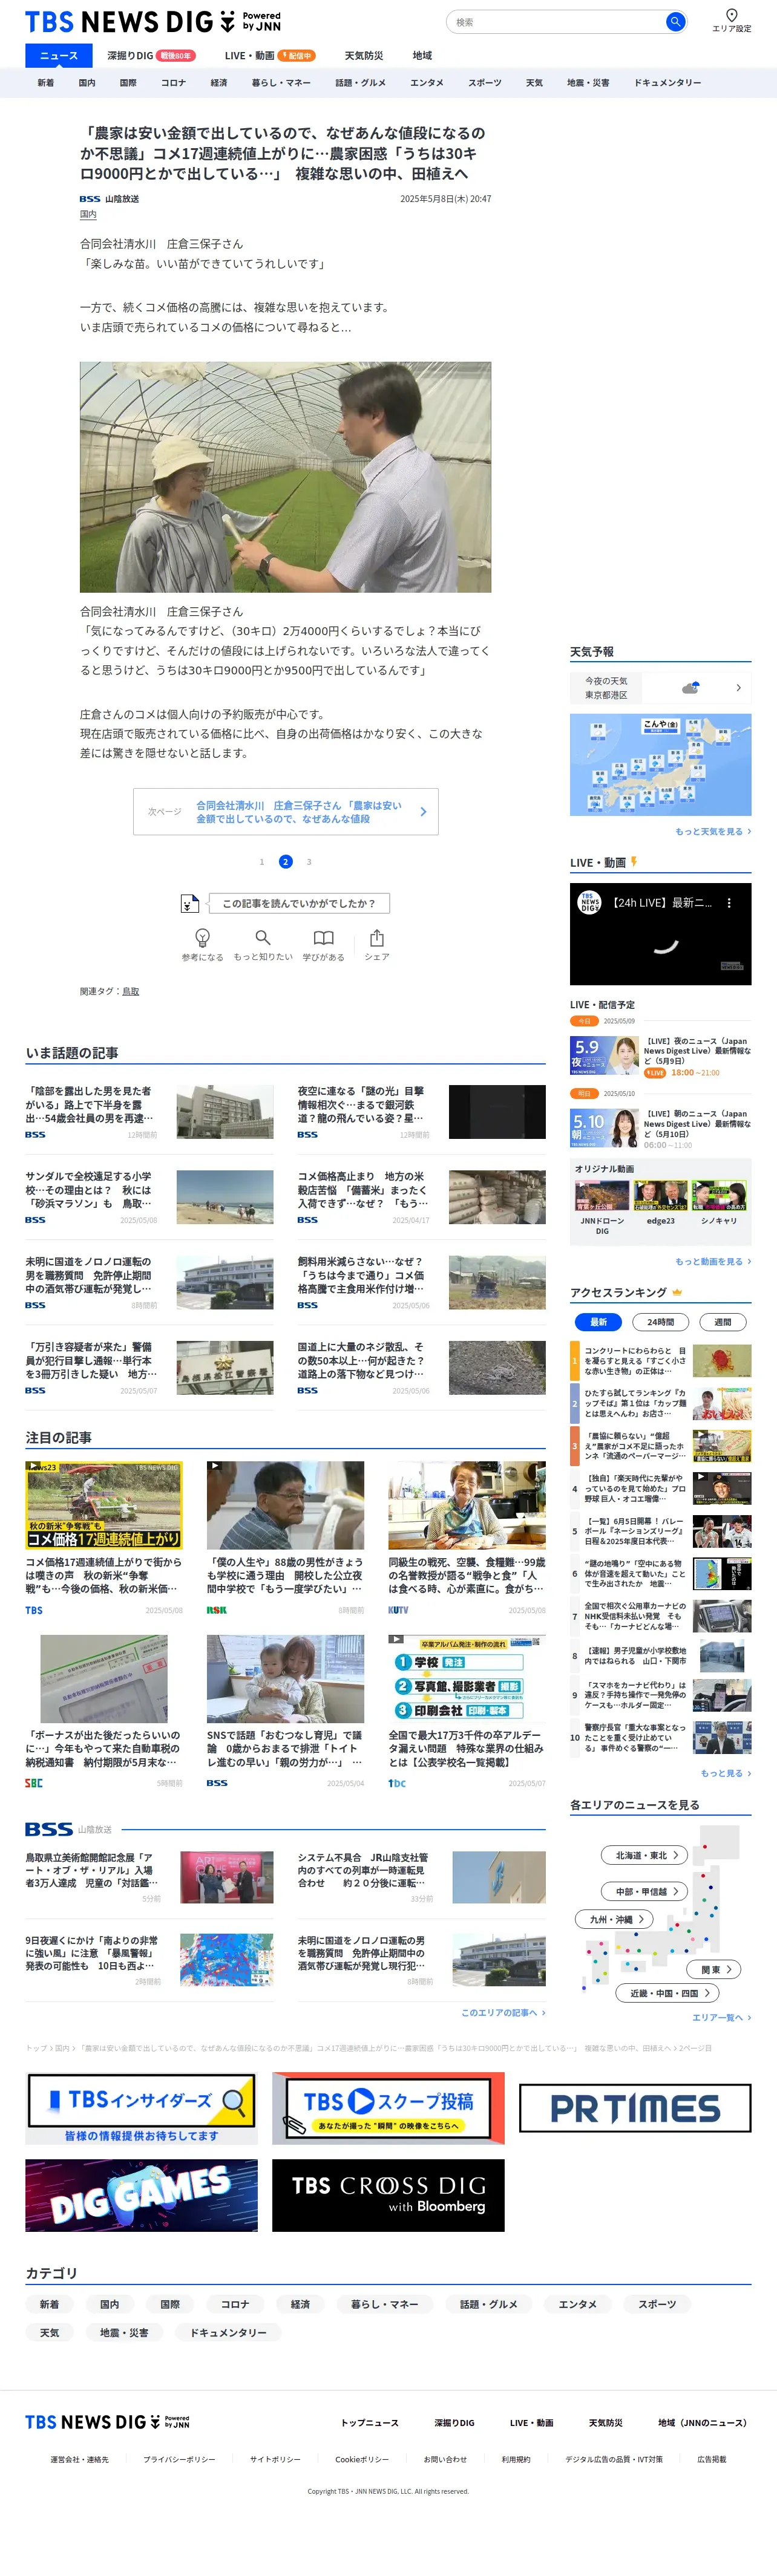This screenshot has height=2576, width=777.
Task: Click the もっと知りたい magnifier reaction icon
Action: click(x=262, y=938)
